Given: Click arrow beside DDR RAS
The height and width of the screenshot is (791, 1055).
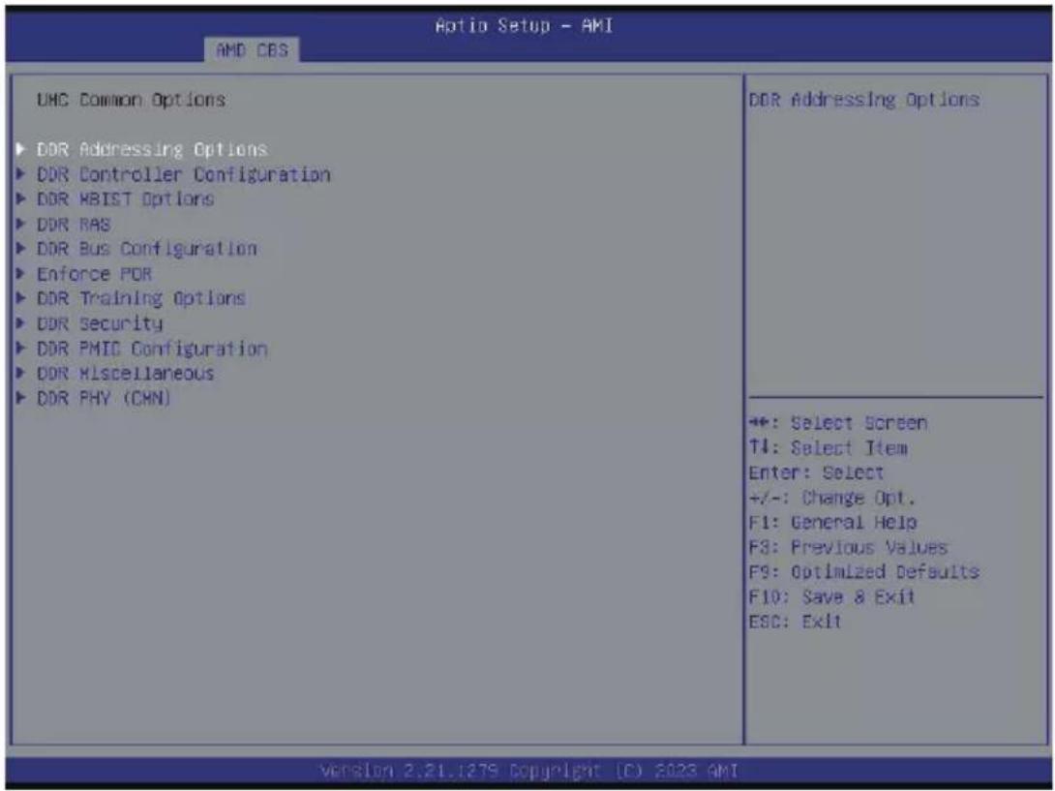Looking at the screenshot, I should pos(21,225).
